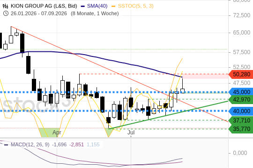Click the 72,500 axis label
Image resolution: width=253 pixels, height=168 pixels.
tap(242, 15)
